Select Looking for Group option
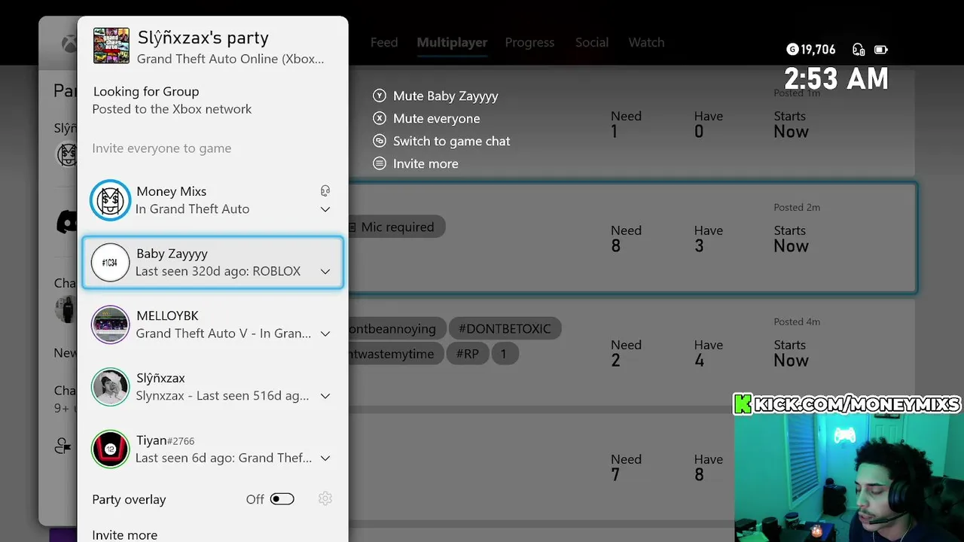964x542 pixels. pos(146,91)
